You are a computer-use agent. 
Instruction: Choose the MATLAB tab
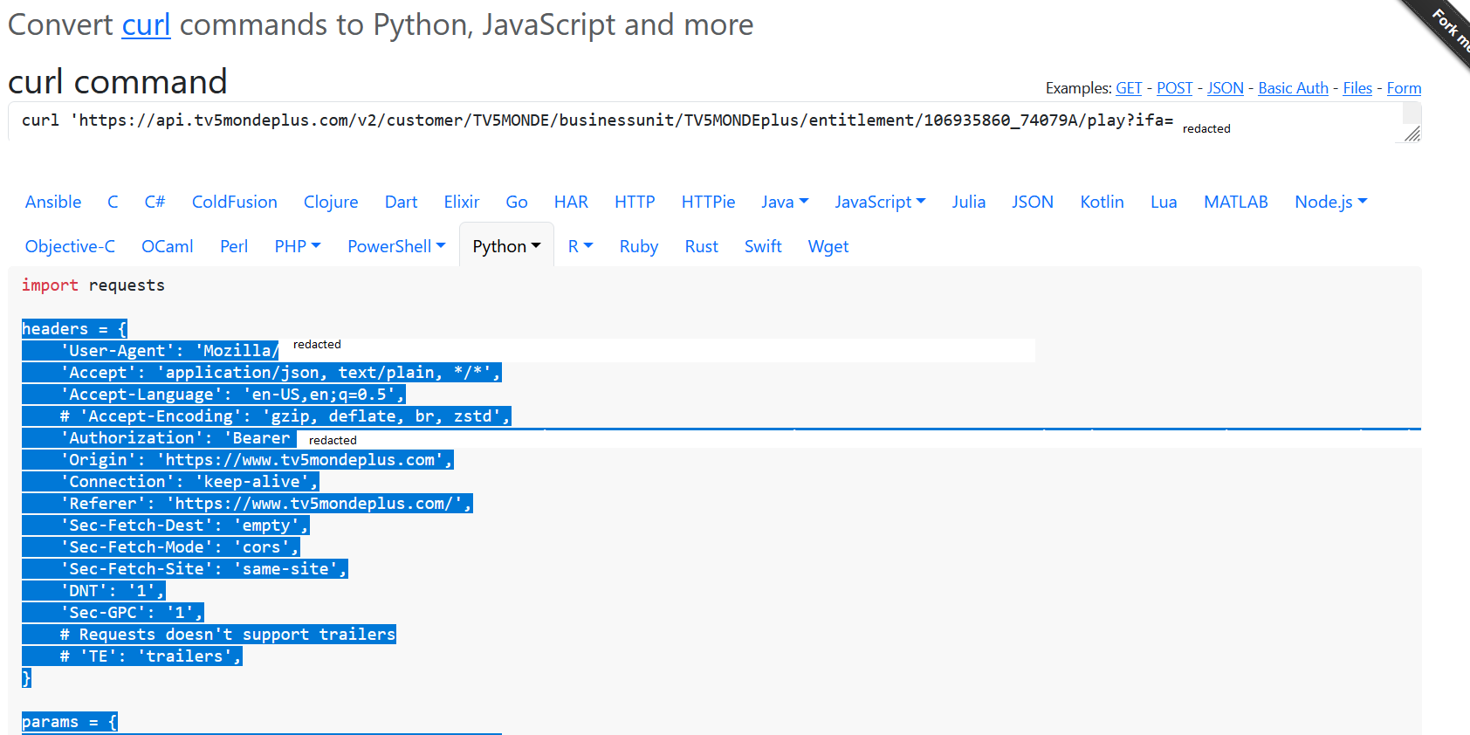pos(1235,203)
